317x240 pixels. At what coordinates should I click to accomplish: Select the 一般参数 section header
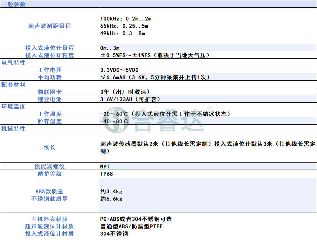[13, 4]
